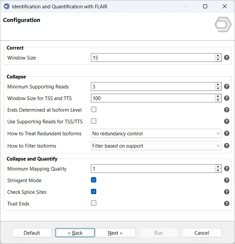This screenshot has height=244, width=235.
Task: Enable Ends Determined at Isoform Level checkbox
Action: (x=94, y=109)
